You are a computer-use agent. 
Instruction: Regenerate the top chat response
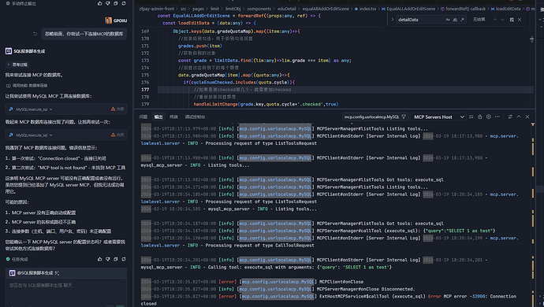124,3
